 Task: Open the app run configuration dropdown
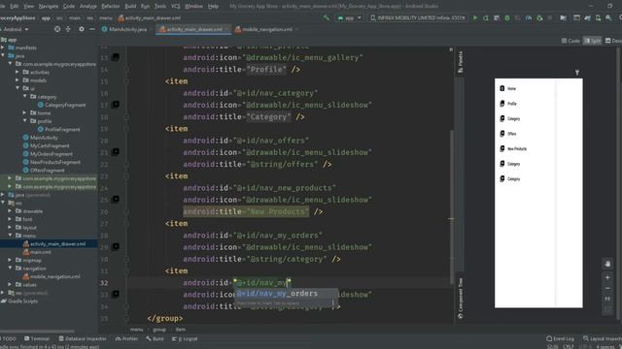[350, 17]
